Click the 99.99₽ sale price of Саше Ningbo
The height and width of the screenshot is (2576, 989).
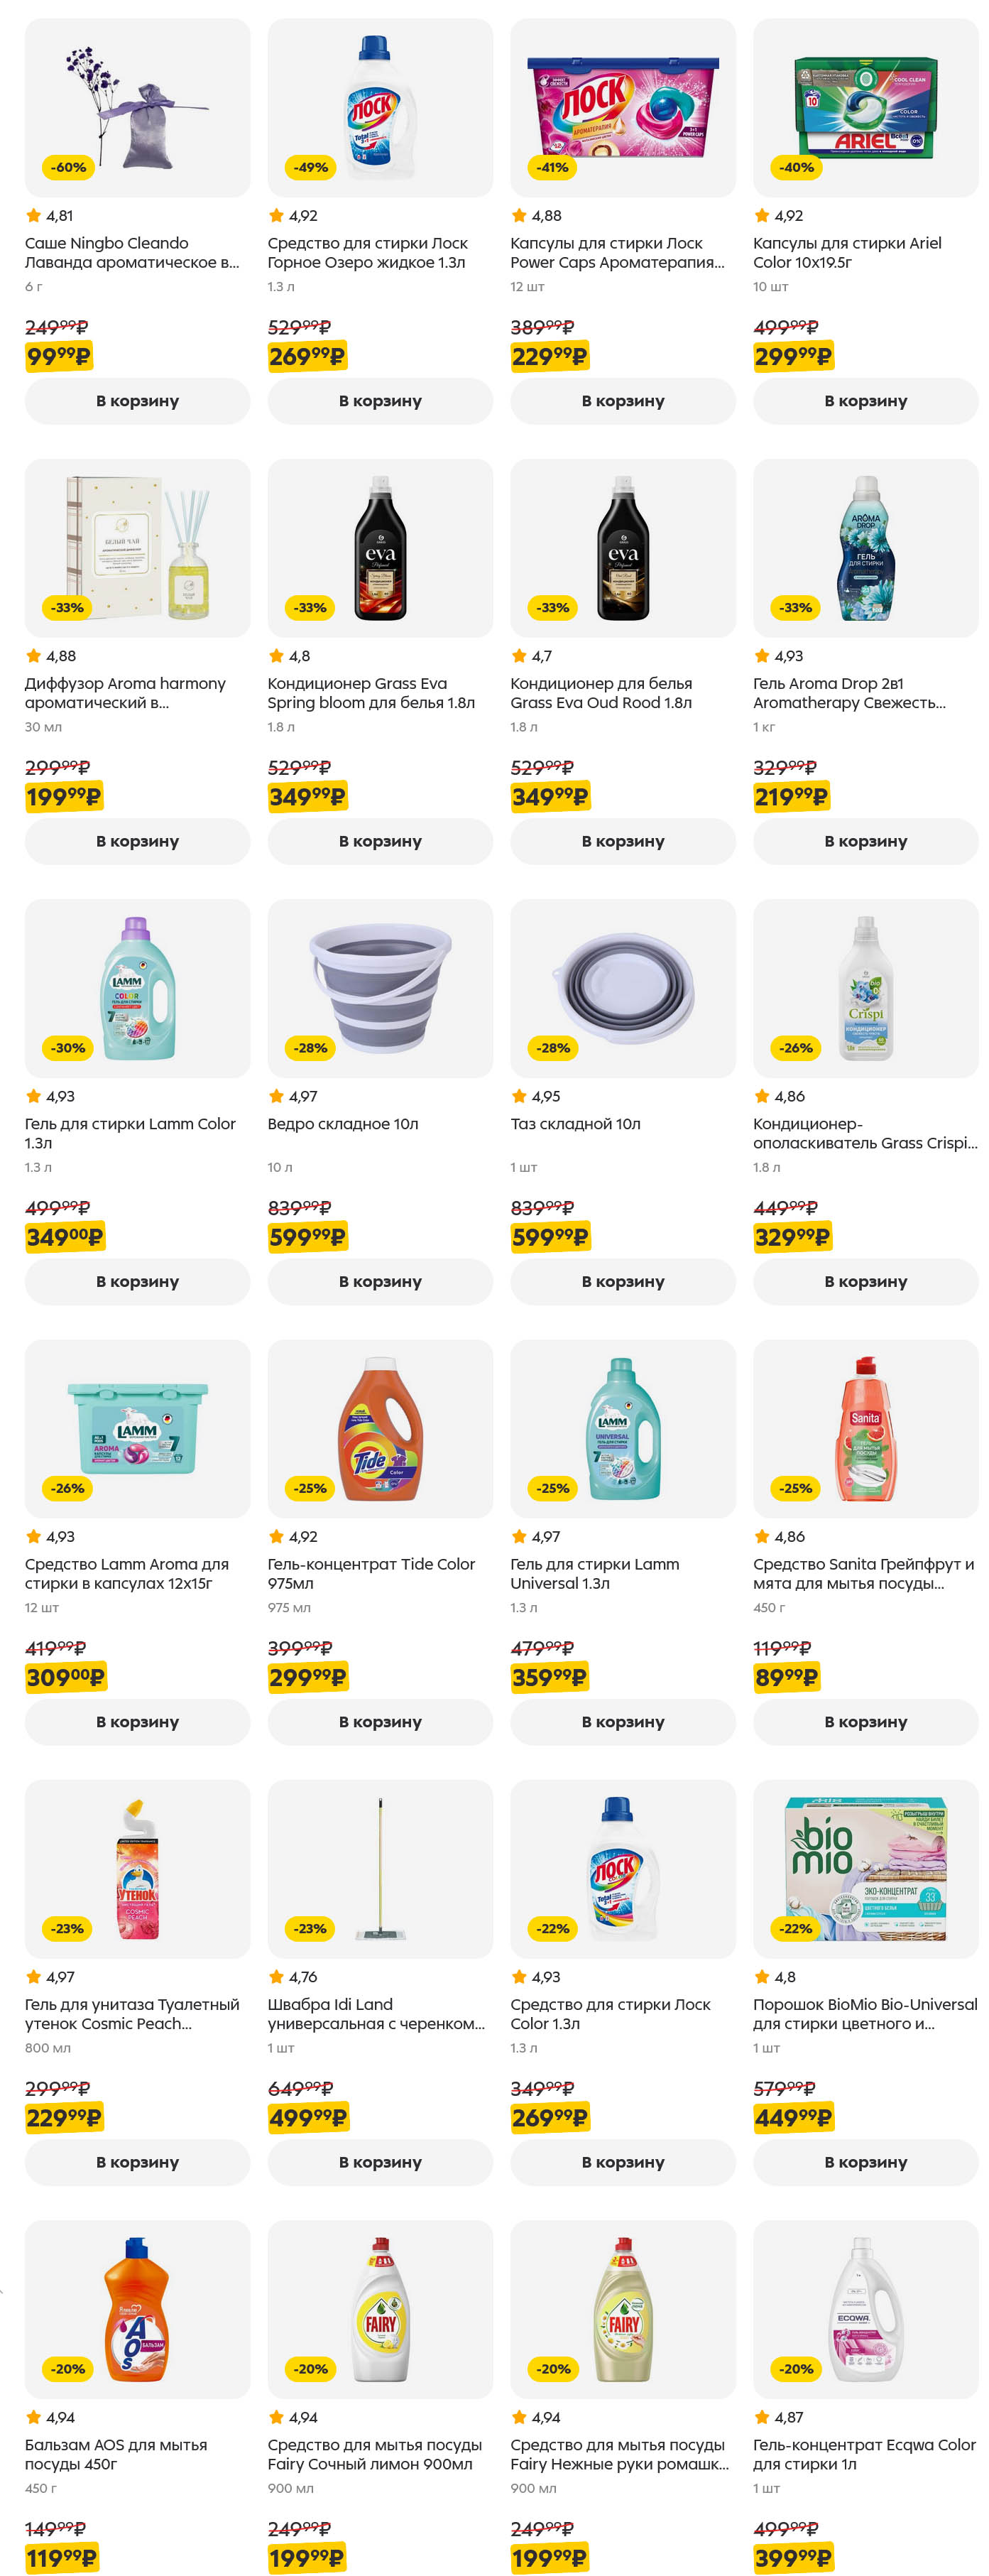coord(58,356)
